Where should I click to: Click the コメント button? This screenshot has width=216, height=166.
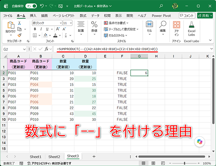click(x=187, y=16)
